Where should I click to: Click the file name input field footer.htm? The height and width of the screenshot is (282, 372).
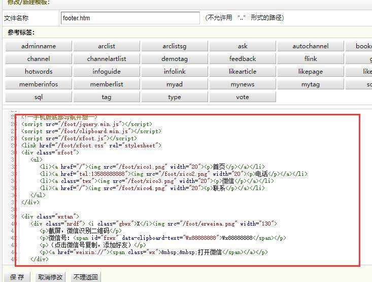pyautogui.click(x=130, y=18)
